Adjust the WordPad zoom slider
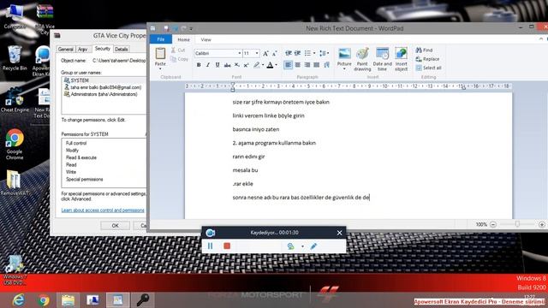The image size is (548, 308). (x=517, y=224)
